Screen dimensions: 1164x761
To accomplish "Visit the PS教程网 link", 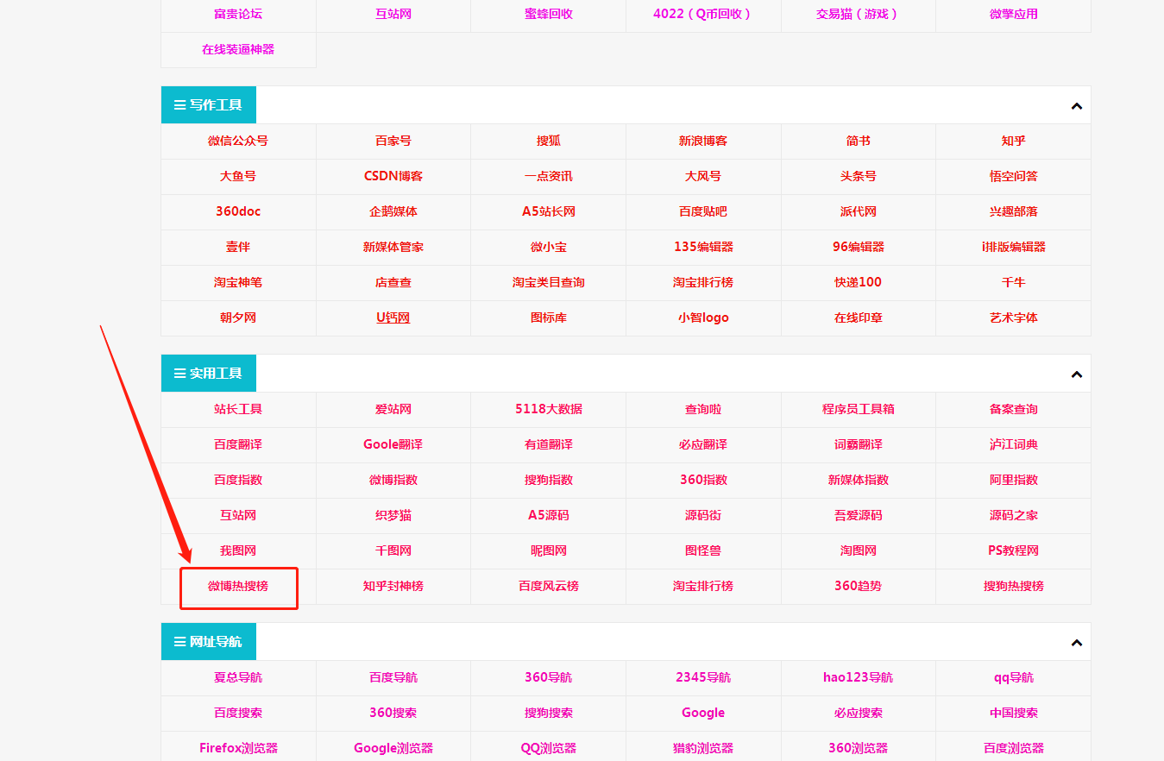I will pos(1013,550).
